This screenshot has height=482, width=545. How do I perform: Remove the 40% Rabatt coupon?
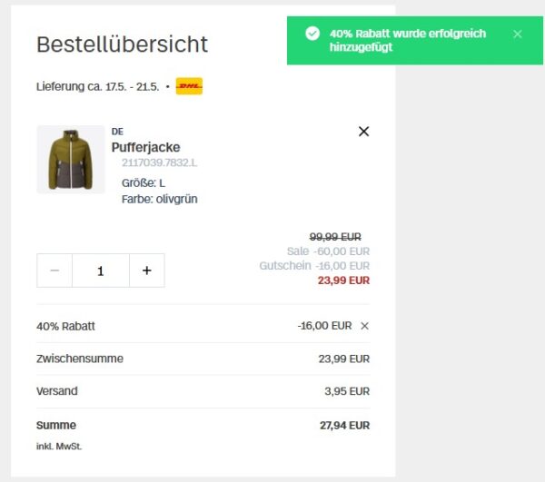pyautogui.click(x=365, y=326)
